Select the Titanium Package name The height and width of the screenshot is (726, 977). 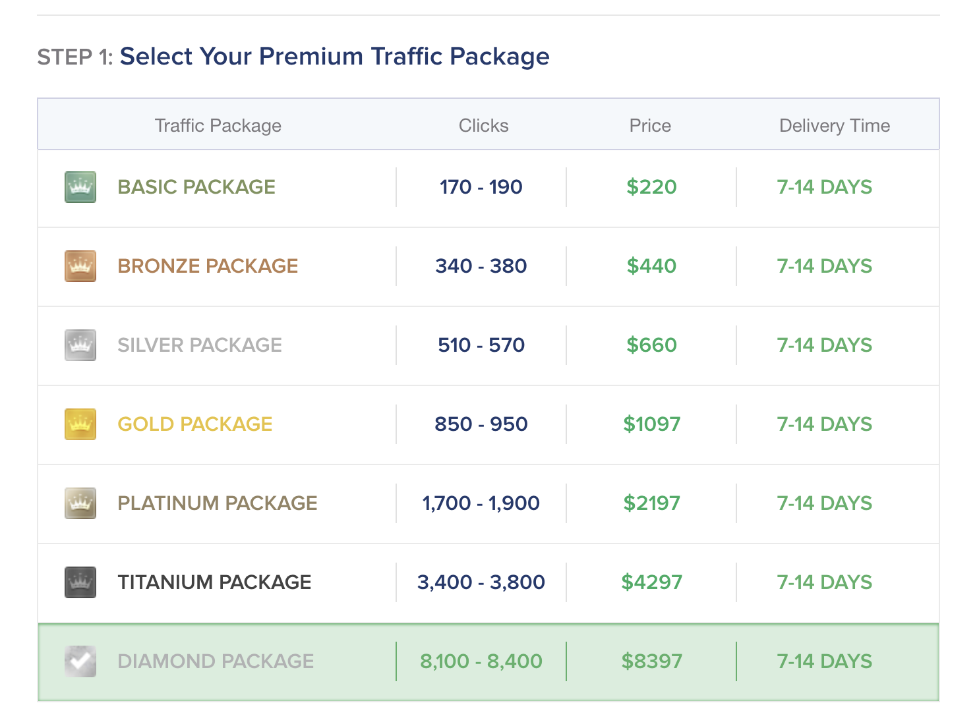click(214, 582)
